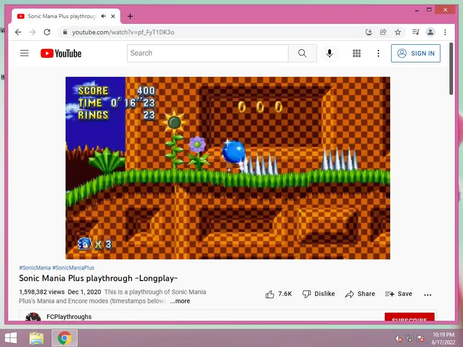This screenshot has width=463, height=347.
Task: Open the FCPlaythroughs channel avatar
Action: click(x=33, y=317)
